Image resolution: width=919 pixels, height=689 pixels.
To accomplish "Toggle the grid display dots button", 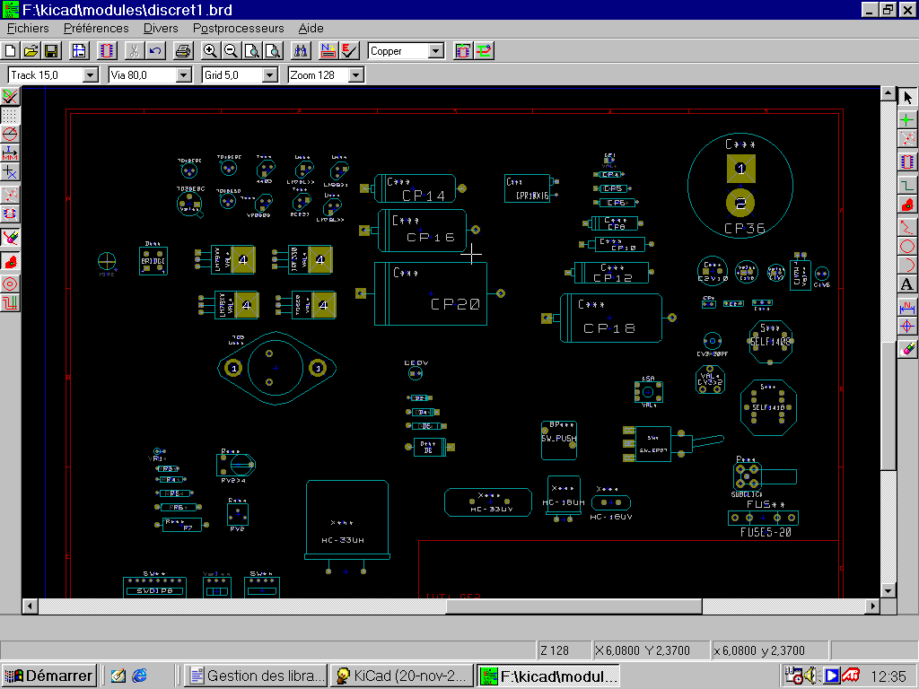I will pyautogui.click(x=10, y=116).
